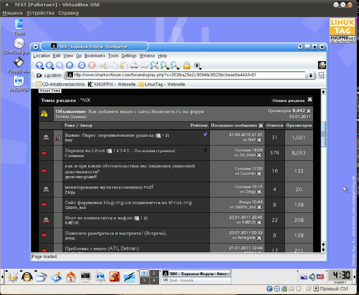
Task: Clear the location bar with the X icon
Action: 39,75
